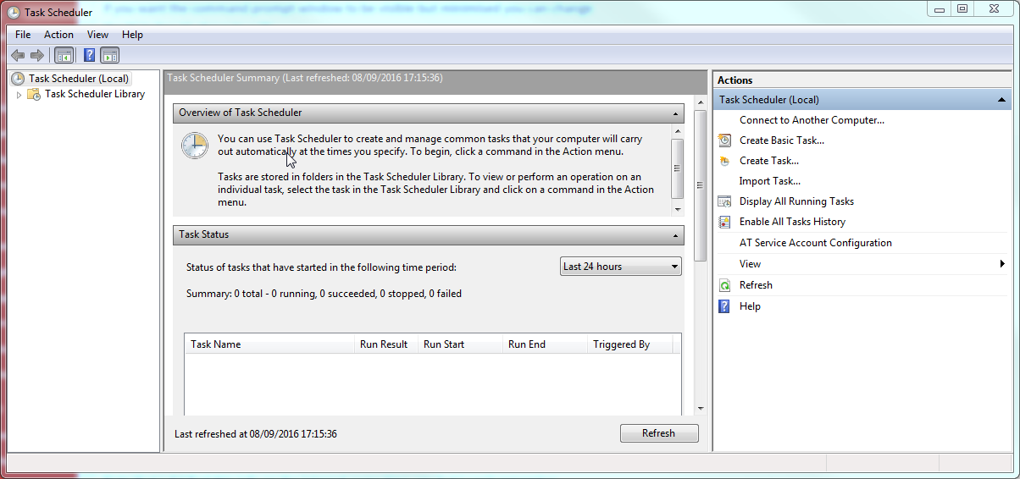
Task: Click the Forward arrow toolbar icon
Action: click(36, 55)
